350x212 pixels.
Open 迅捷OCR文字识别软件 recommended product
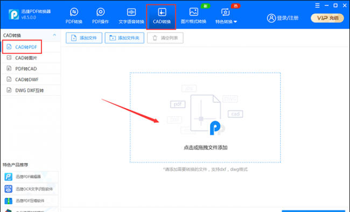click(30, 189)
